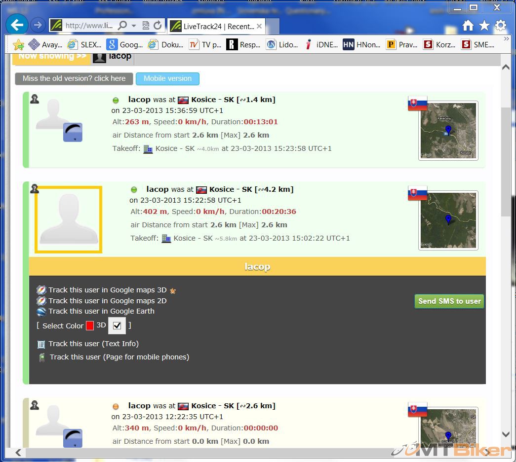This screenshot has height=462, width=516.
Task: Click the Mobile version button
Action: [167, 78]
